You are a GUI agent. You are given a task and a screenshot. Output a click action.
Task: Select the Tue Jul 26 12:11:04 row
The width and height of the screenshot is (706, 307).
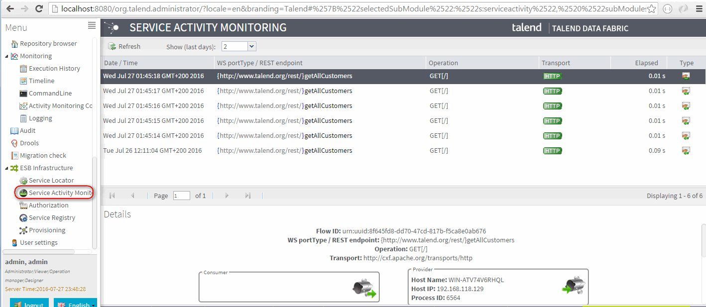coord(152,151)
